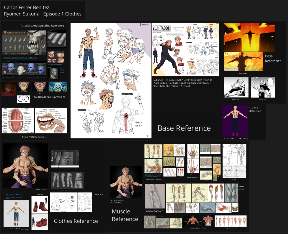Select the note about Sukuna's First Body
The image size is (288, 234).
click(x=183, y=83)
